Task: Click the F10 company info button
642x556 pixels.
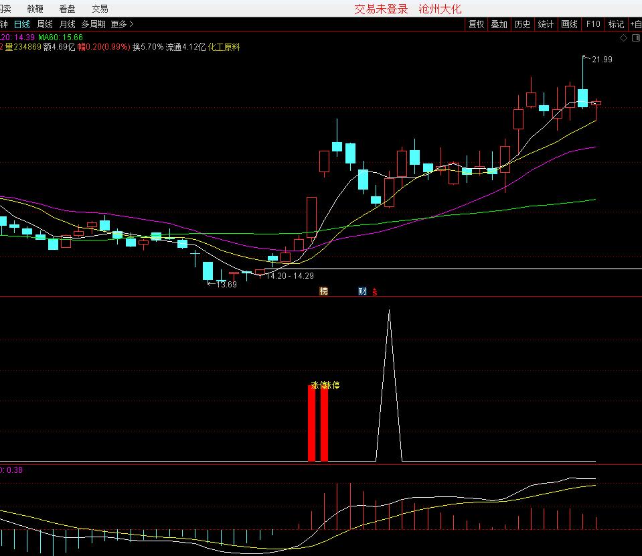Action: 593,24
